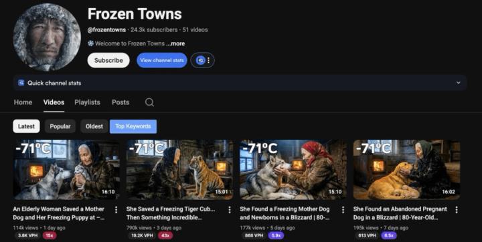Click View channel stats button
Image resolution: width=482 pixels, height=242 pixels.
[x=162, y=60]
